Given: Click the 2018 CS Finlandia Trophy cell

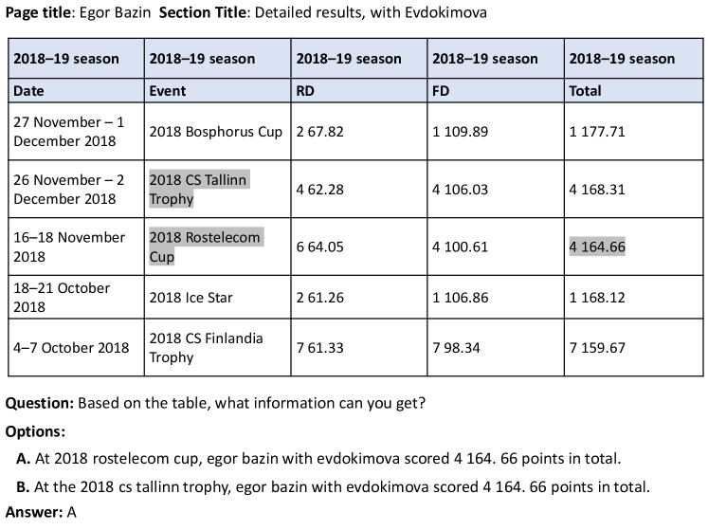Looking at the screenshot, I should 217,347.
